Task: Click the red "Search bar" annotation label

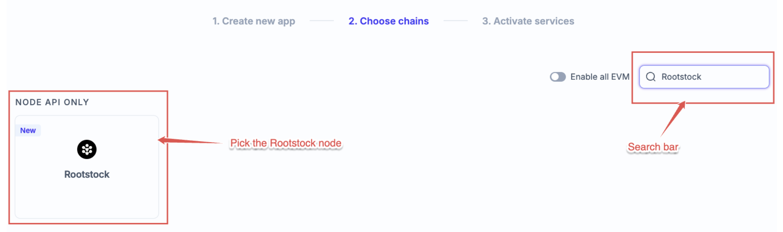Action: 653,147
